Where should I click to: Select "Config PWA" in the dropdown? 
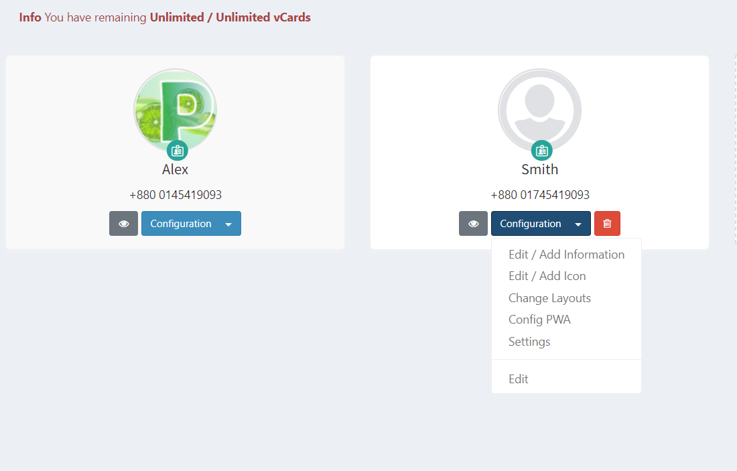point(539,320)
